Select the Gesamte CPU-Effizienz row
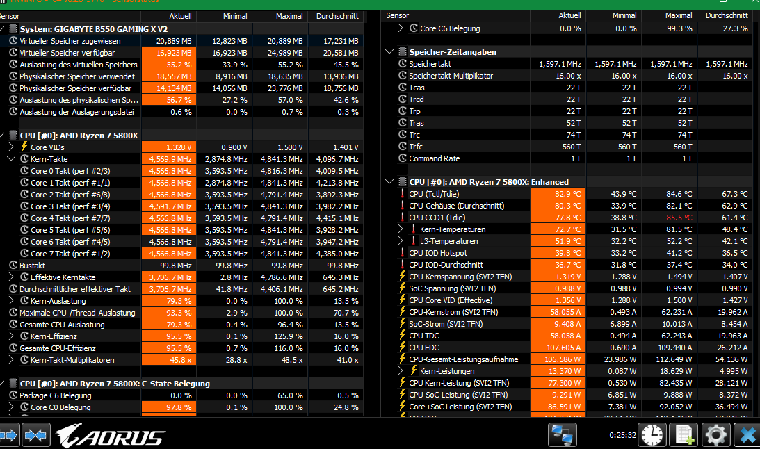Image resolution: width=760 pixels, height=449 pixels. (x=181, y=348)
